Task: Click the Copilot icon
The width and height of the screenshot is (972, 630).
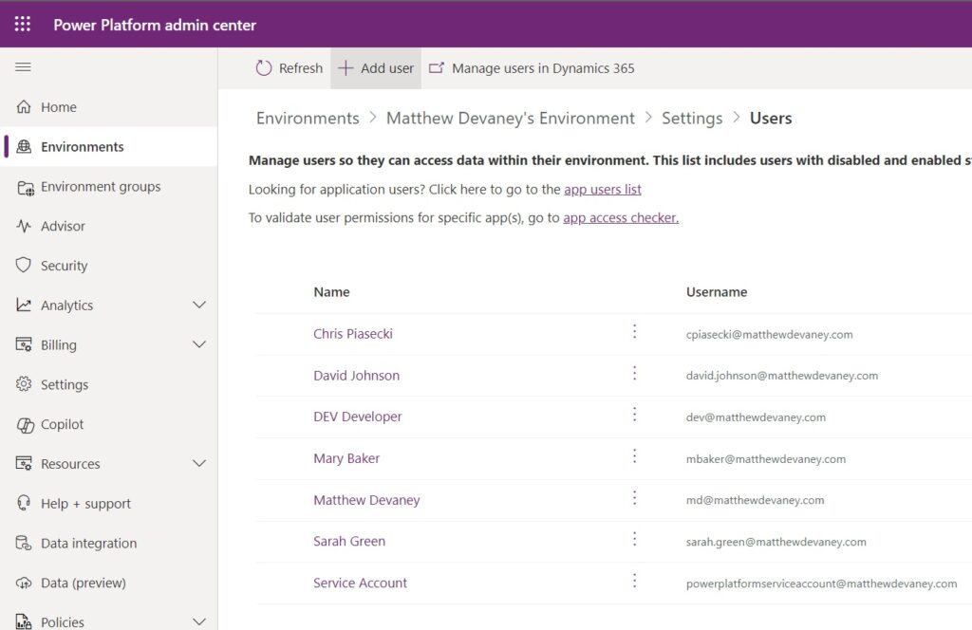Action: point(25,425)
